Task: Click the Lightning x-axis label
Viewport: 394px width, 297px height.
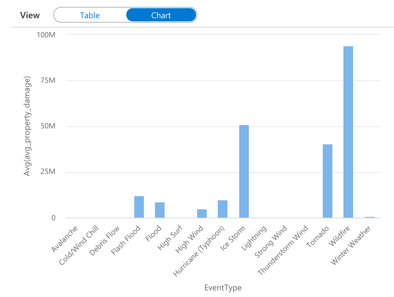Action: (254, 238)
